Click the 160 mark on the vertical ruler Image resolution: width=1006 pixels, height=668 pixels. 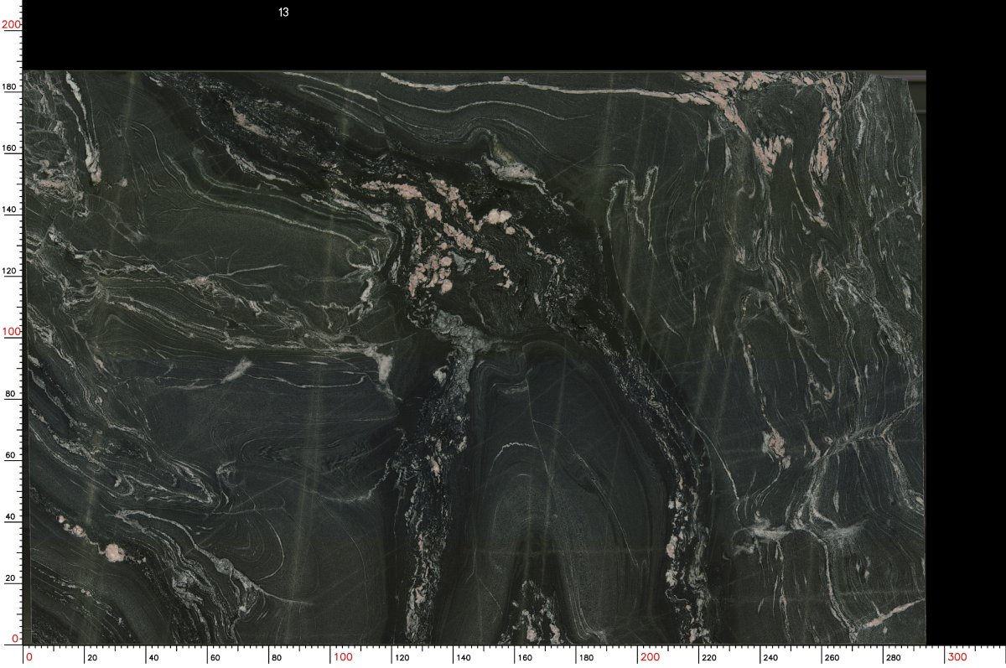pos(11,148)
